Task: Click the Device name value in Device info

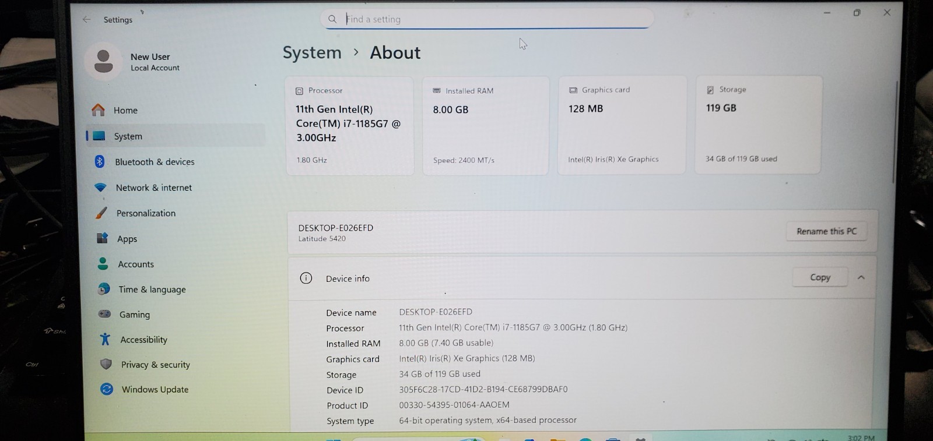Action: coord(436,312)
